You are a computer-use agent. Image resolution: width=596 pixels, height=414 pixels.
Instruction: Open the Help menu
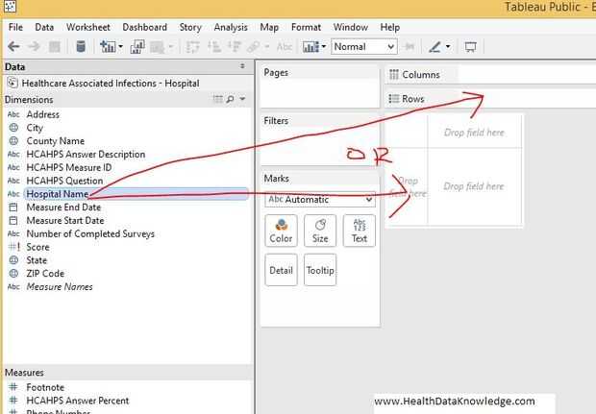pyautogui.click(x=390, y=27)
